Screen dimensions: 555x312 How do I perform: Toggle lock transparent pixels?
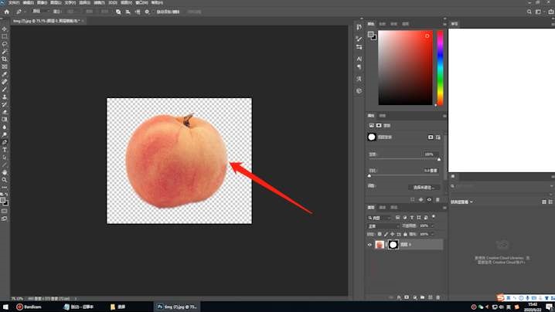[x=380, y=234]
